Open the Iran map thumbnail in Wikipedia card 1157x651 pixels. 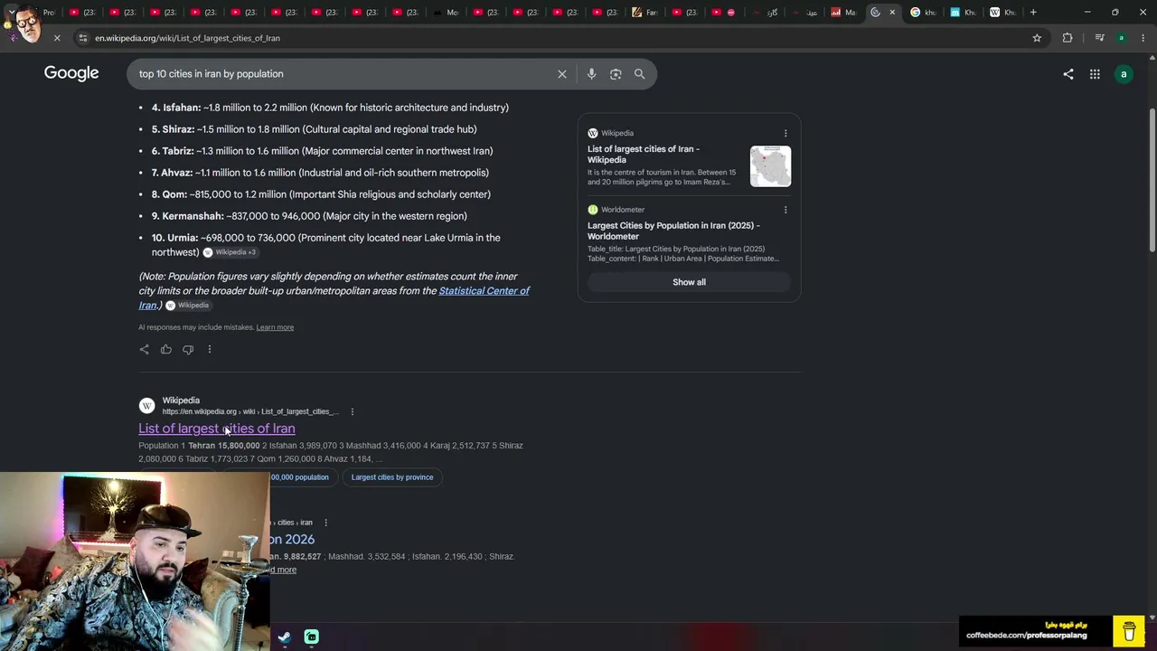(x=770, y=166)
